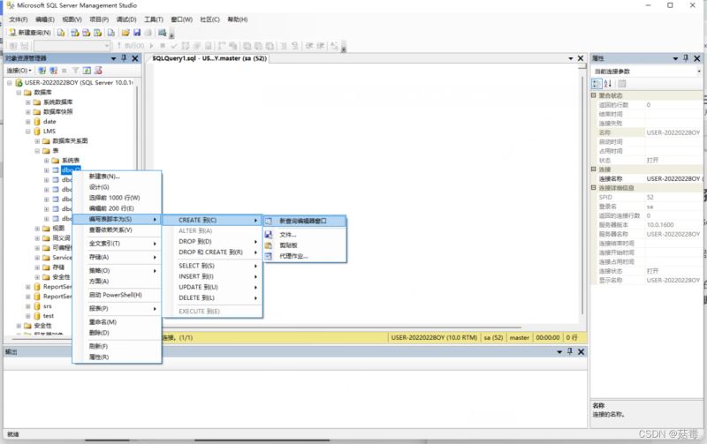707x444 pixels.
Task: Auto-hide the 属性 panel with its pin icon
Action: coord(686,58)
